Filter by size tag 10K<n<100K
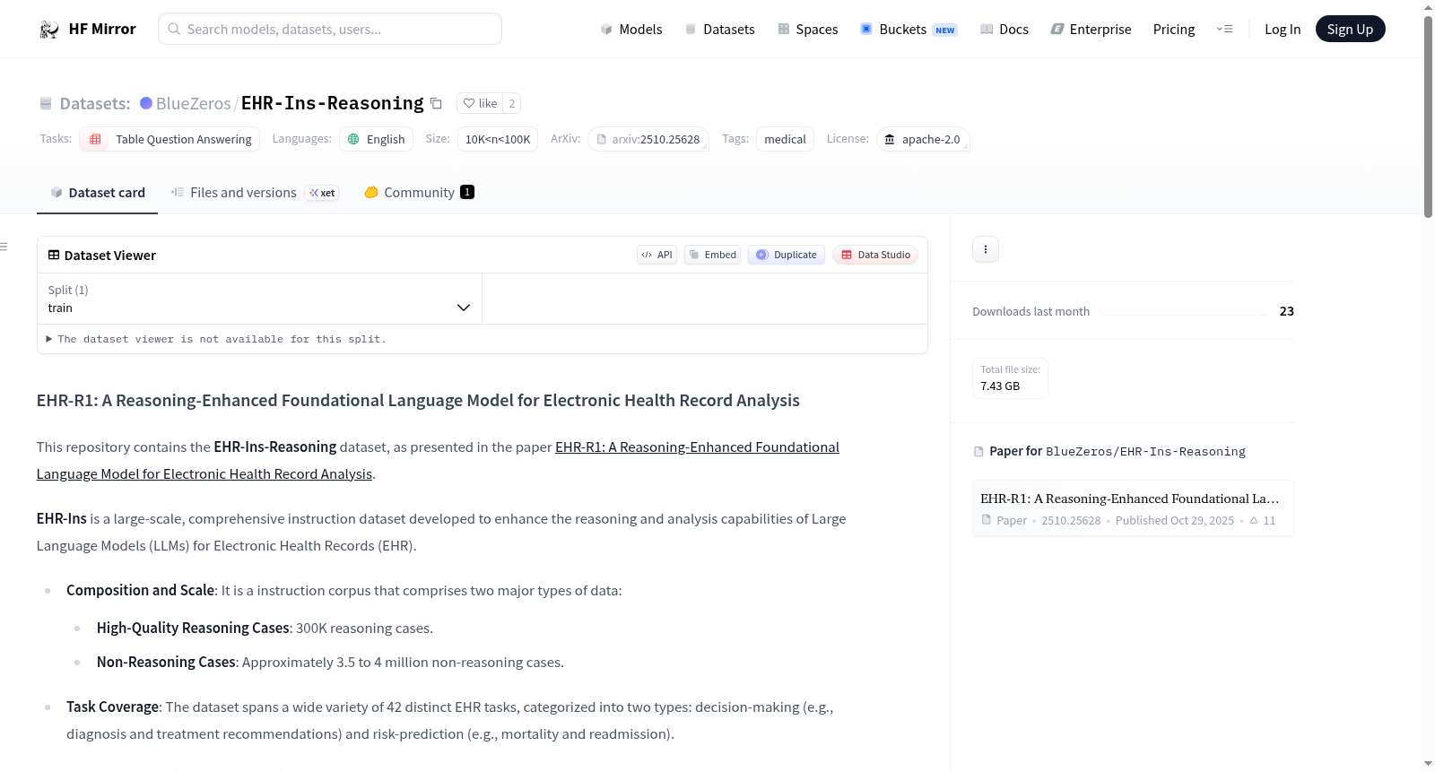This screenshot has height=772, width=1435. click(x=498, y=139)
